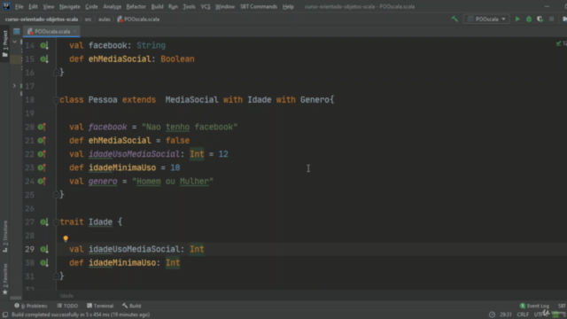Image resolution: width=567 pixels, height=319 pixels.
Task: Click the gutter override marker on line 24
Action: pyautogui.click(x=42, y=181)
